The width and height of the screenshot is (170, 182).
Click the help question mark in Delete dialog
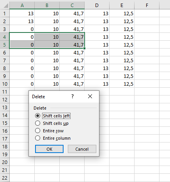click(x=73, y=97)
